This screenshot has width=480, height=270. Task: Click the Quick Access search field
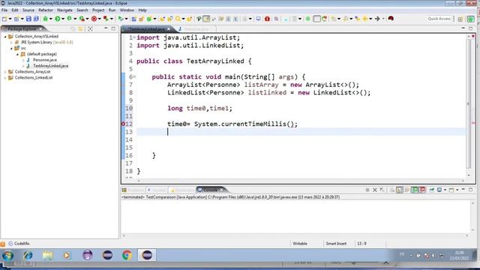(x=439, y=19)
